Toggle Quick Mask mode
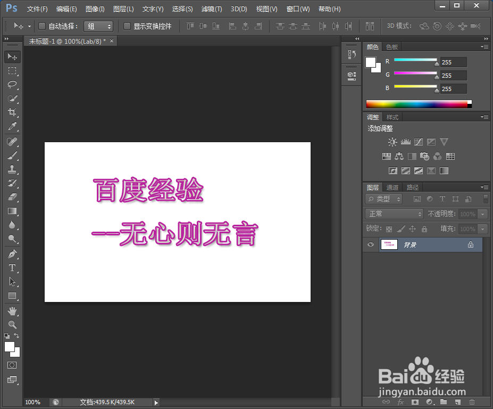Viewport: 493px width, 409px height. point(12,365)
